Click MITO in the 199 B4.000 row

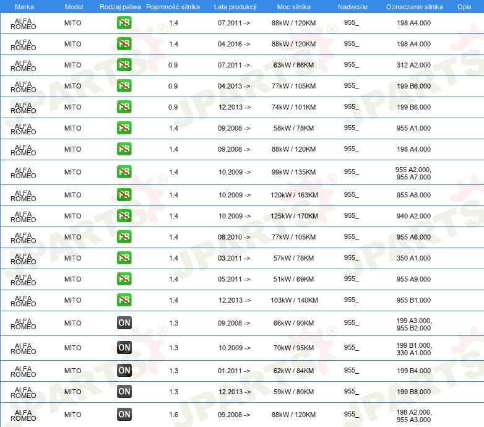point(72,371)
